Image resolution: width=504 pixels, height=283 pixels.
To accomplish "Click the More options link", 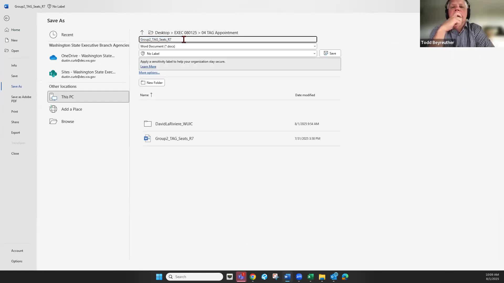I will tap(149, 73).
